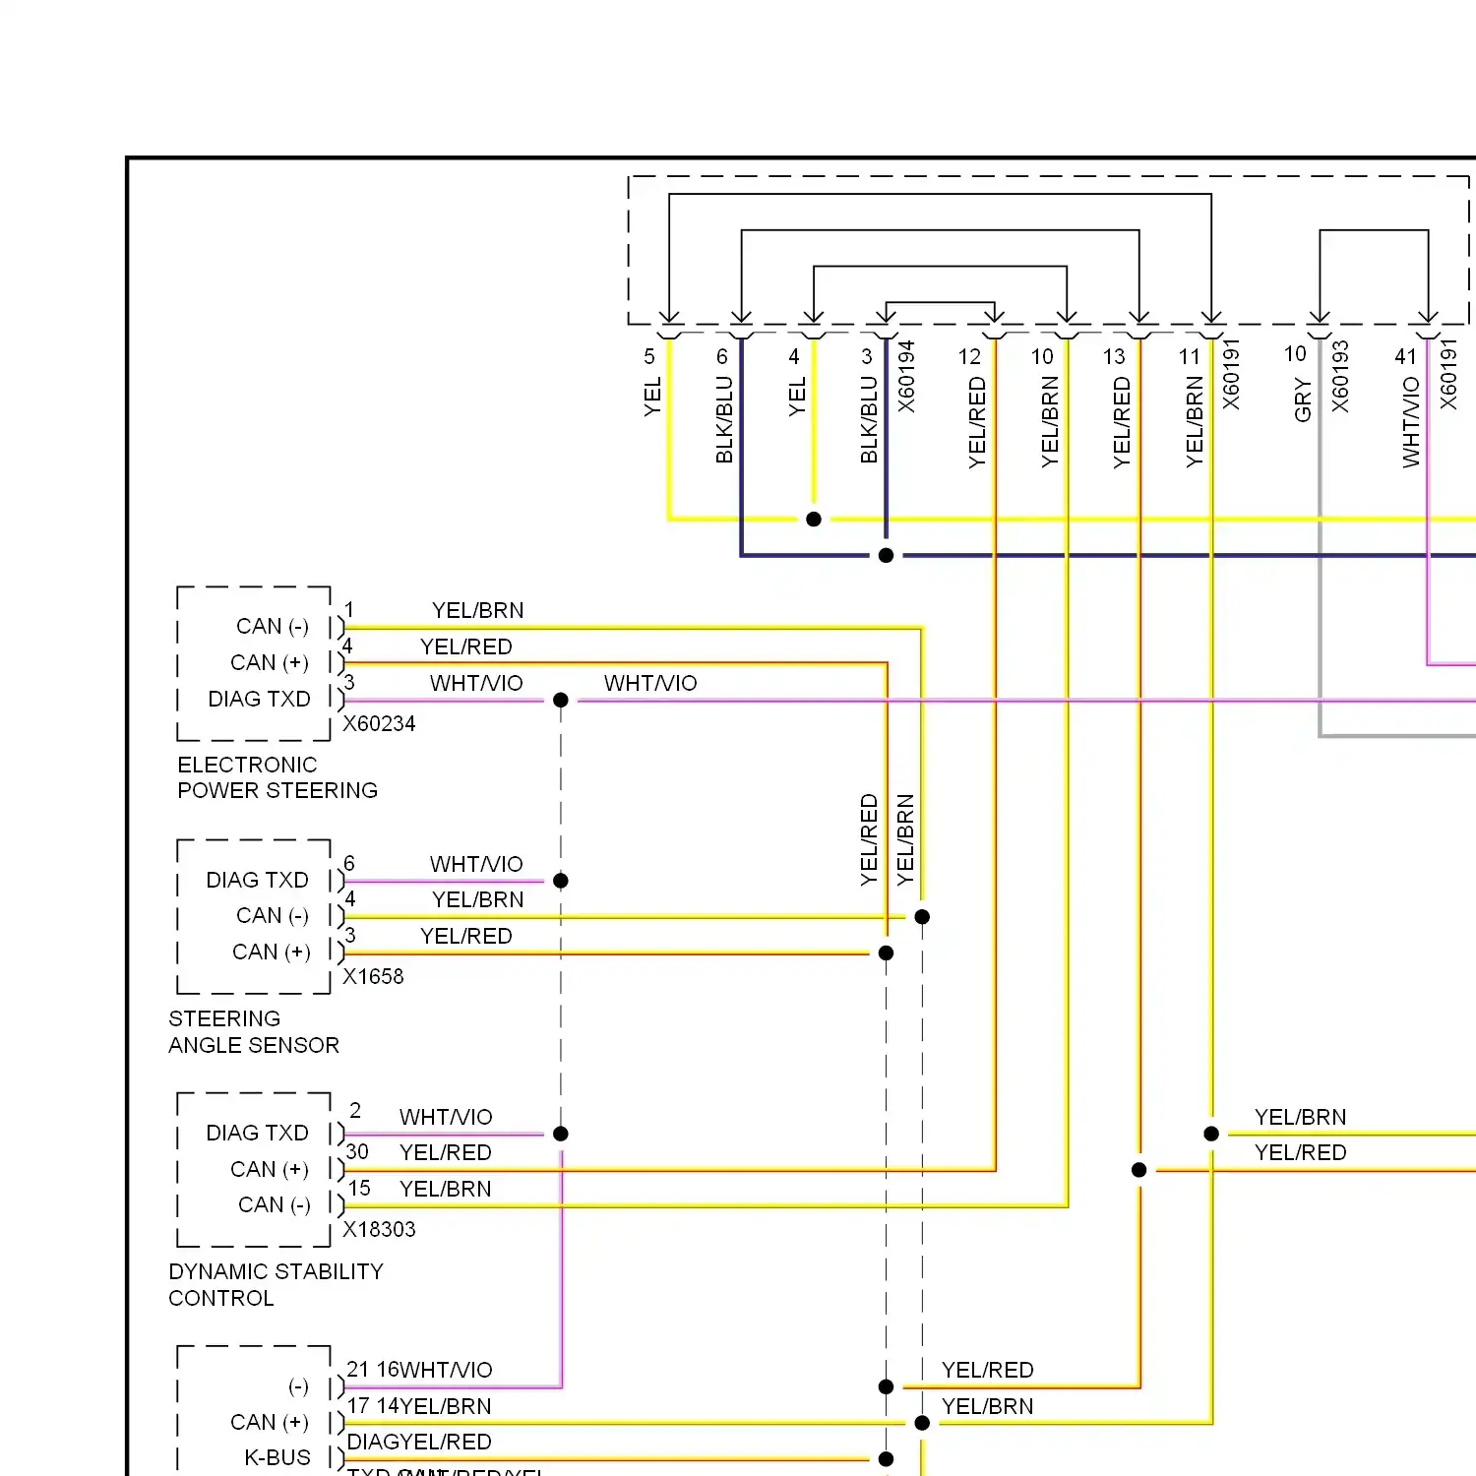Click the YEL/BRN label on pin 1 of X60234
This screenshot has width=1476, height=1476.
pyautogui.click(x=478, y=610)
